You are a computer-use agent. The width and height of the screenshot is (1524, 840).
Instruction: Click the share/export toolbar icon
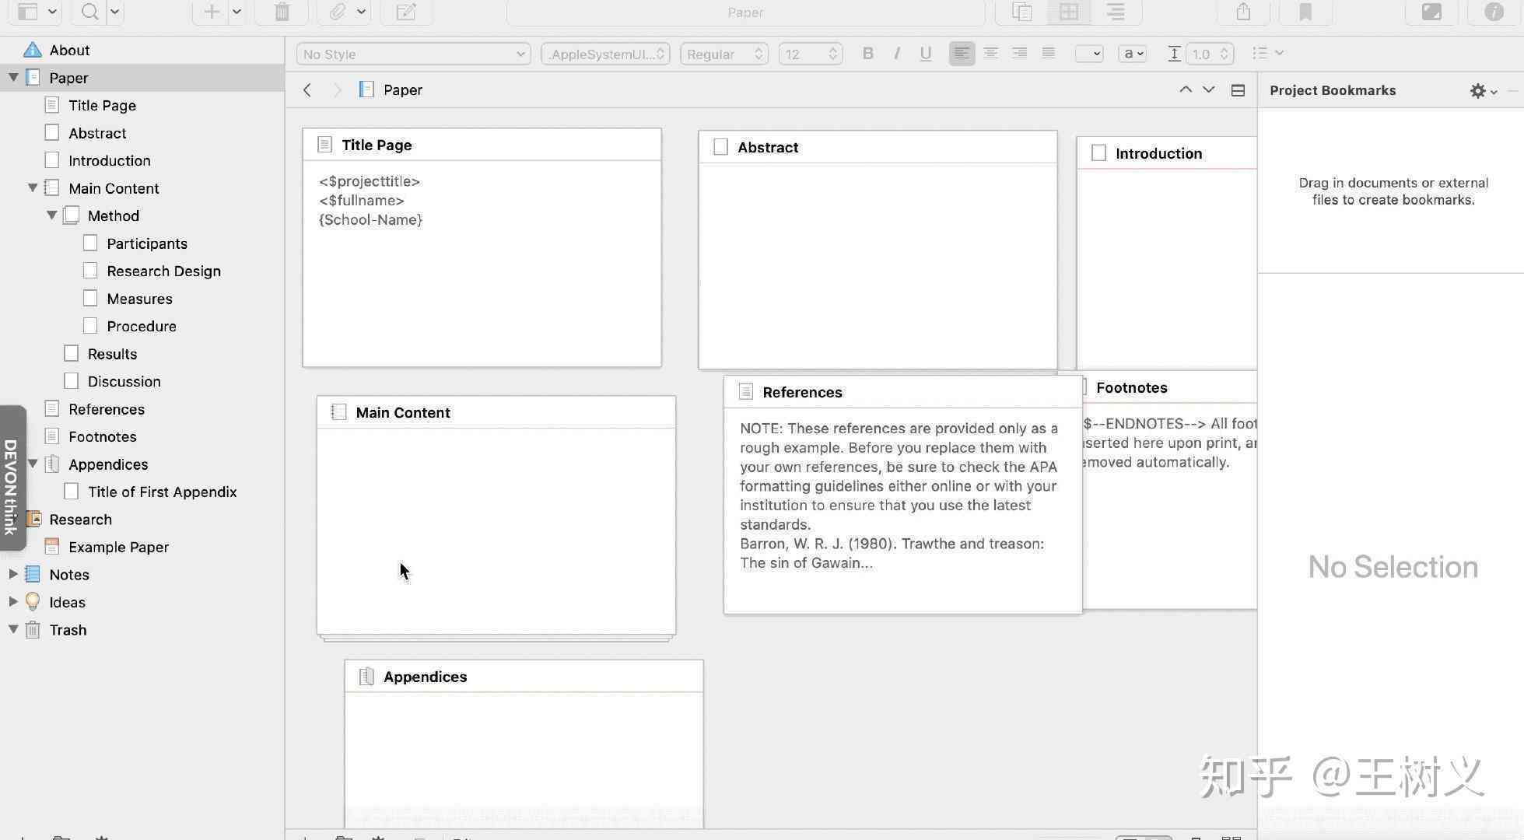coord(1243,12)
